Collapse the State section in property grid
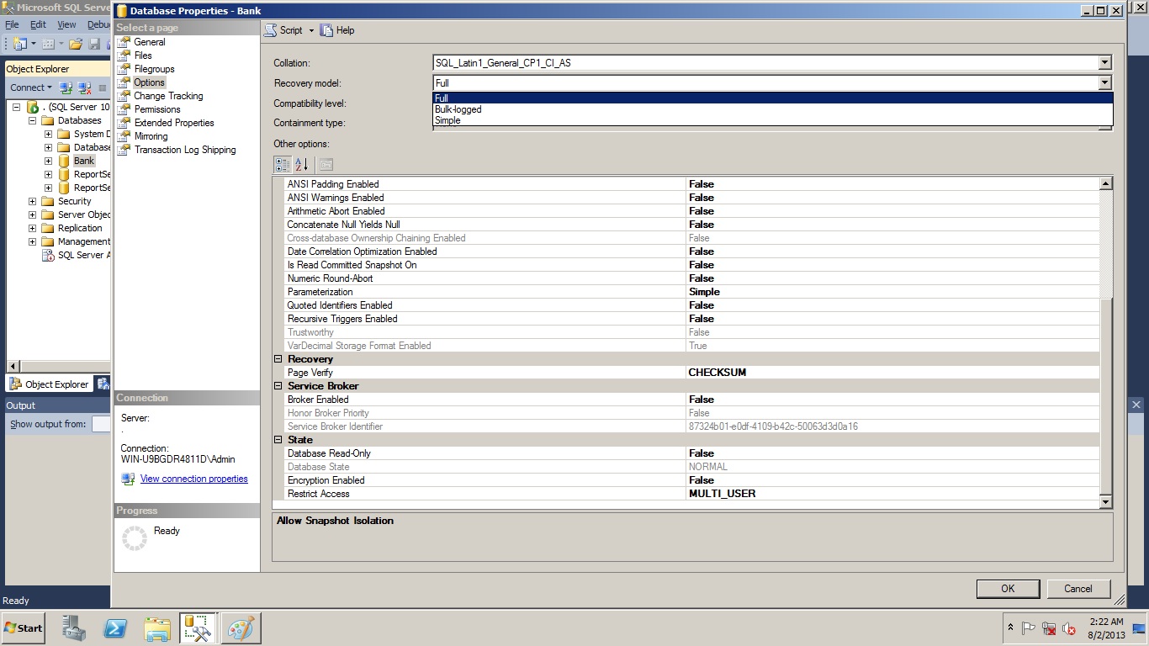 (x=278, y=440)
